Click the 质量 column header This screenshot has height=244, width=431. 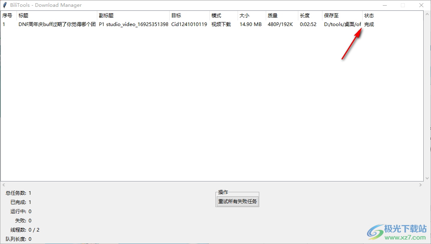(x=273, y=15)
